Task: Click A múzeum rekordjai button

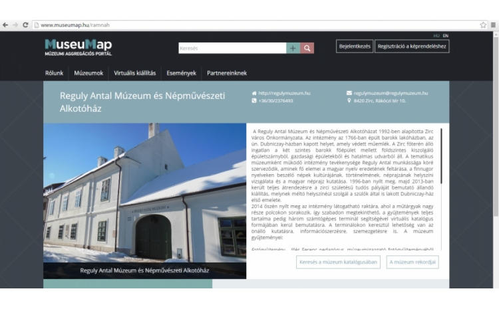Action: click(413, 262)
